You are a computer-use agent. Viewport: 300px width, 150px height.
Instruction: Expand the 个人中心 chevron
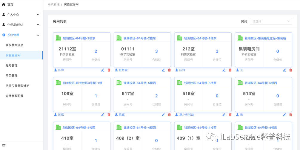click(x=38, y=14)
